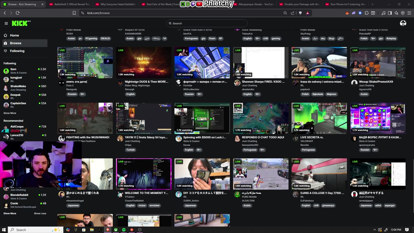
Task: Open a new browser tab
Action: [372, 4]
